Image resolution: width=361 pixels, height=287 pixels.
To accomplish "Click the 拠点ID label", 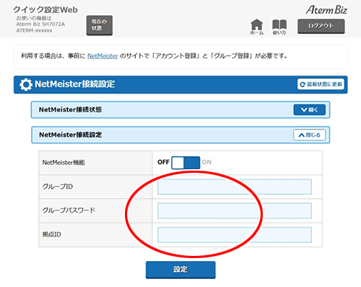I will [51, 234].
